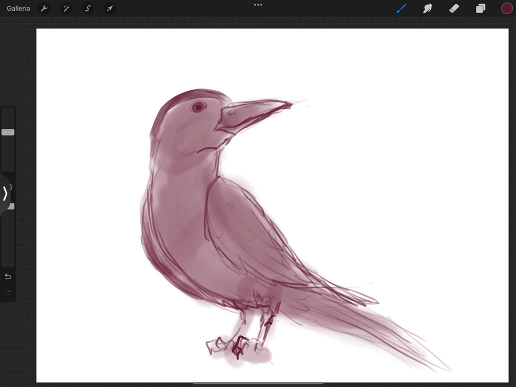Tap the redo arrow on the sidebar
Viewport: 516px width, 387px height.
(x=8, y=292)
